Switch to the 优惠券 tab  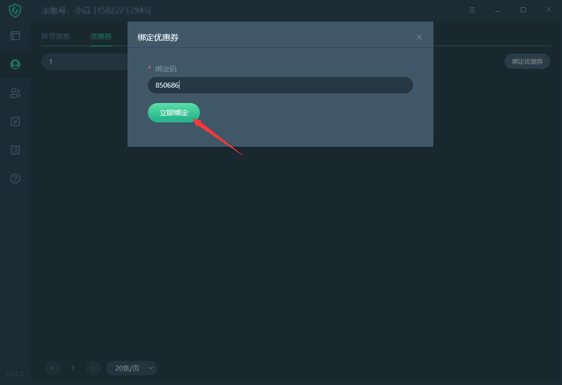click(100, 36)
